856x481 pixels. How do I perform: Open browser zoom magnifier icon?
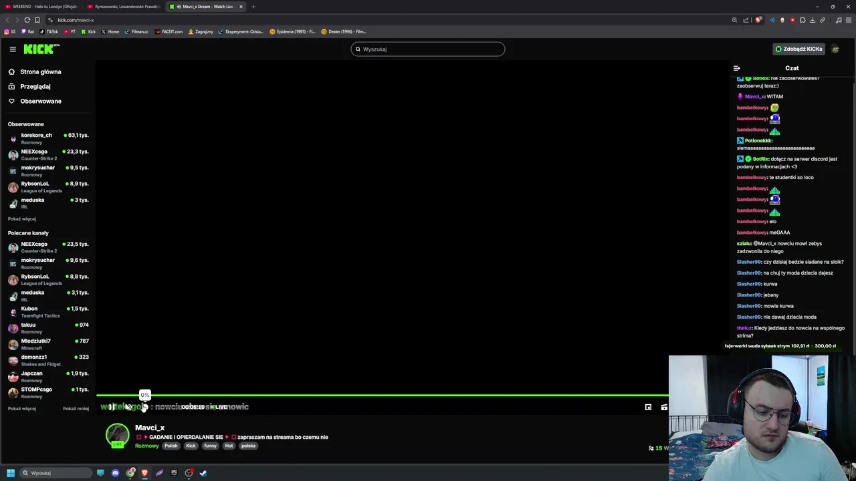(734, 20)
